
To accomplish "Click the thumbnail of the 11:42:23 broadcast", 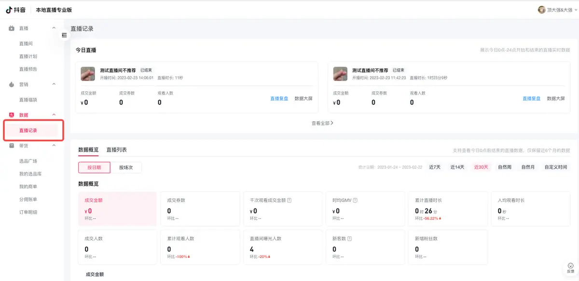I will 341,74.
